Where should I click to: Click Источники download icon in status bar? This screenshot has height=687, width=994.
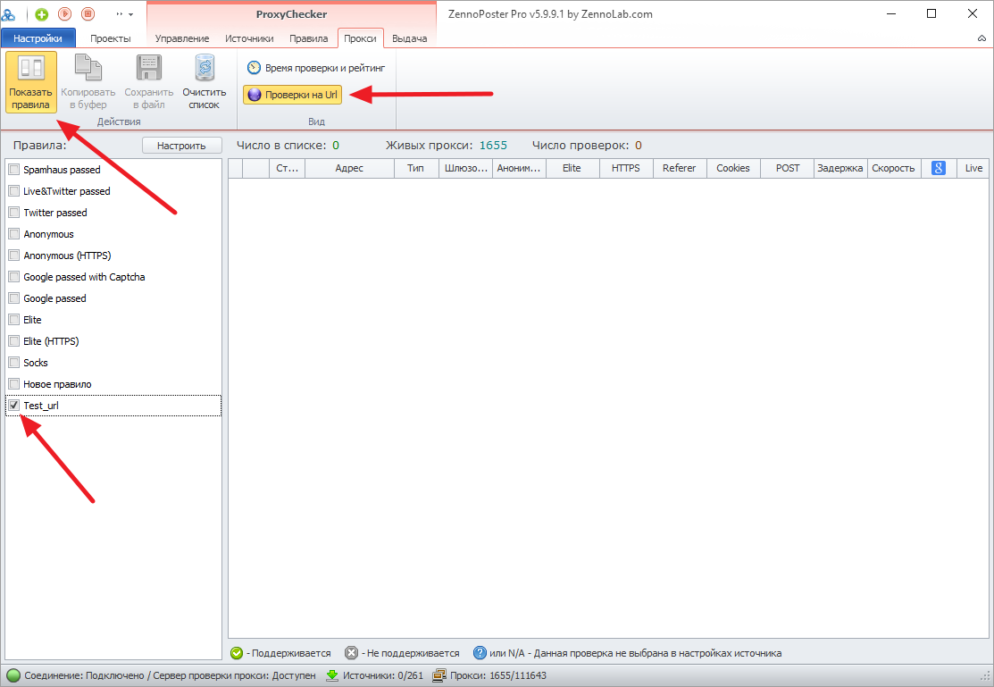point(332,675)
